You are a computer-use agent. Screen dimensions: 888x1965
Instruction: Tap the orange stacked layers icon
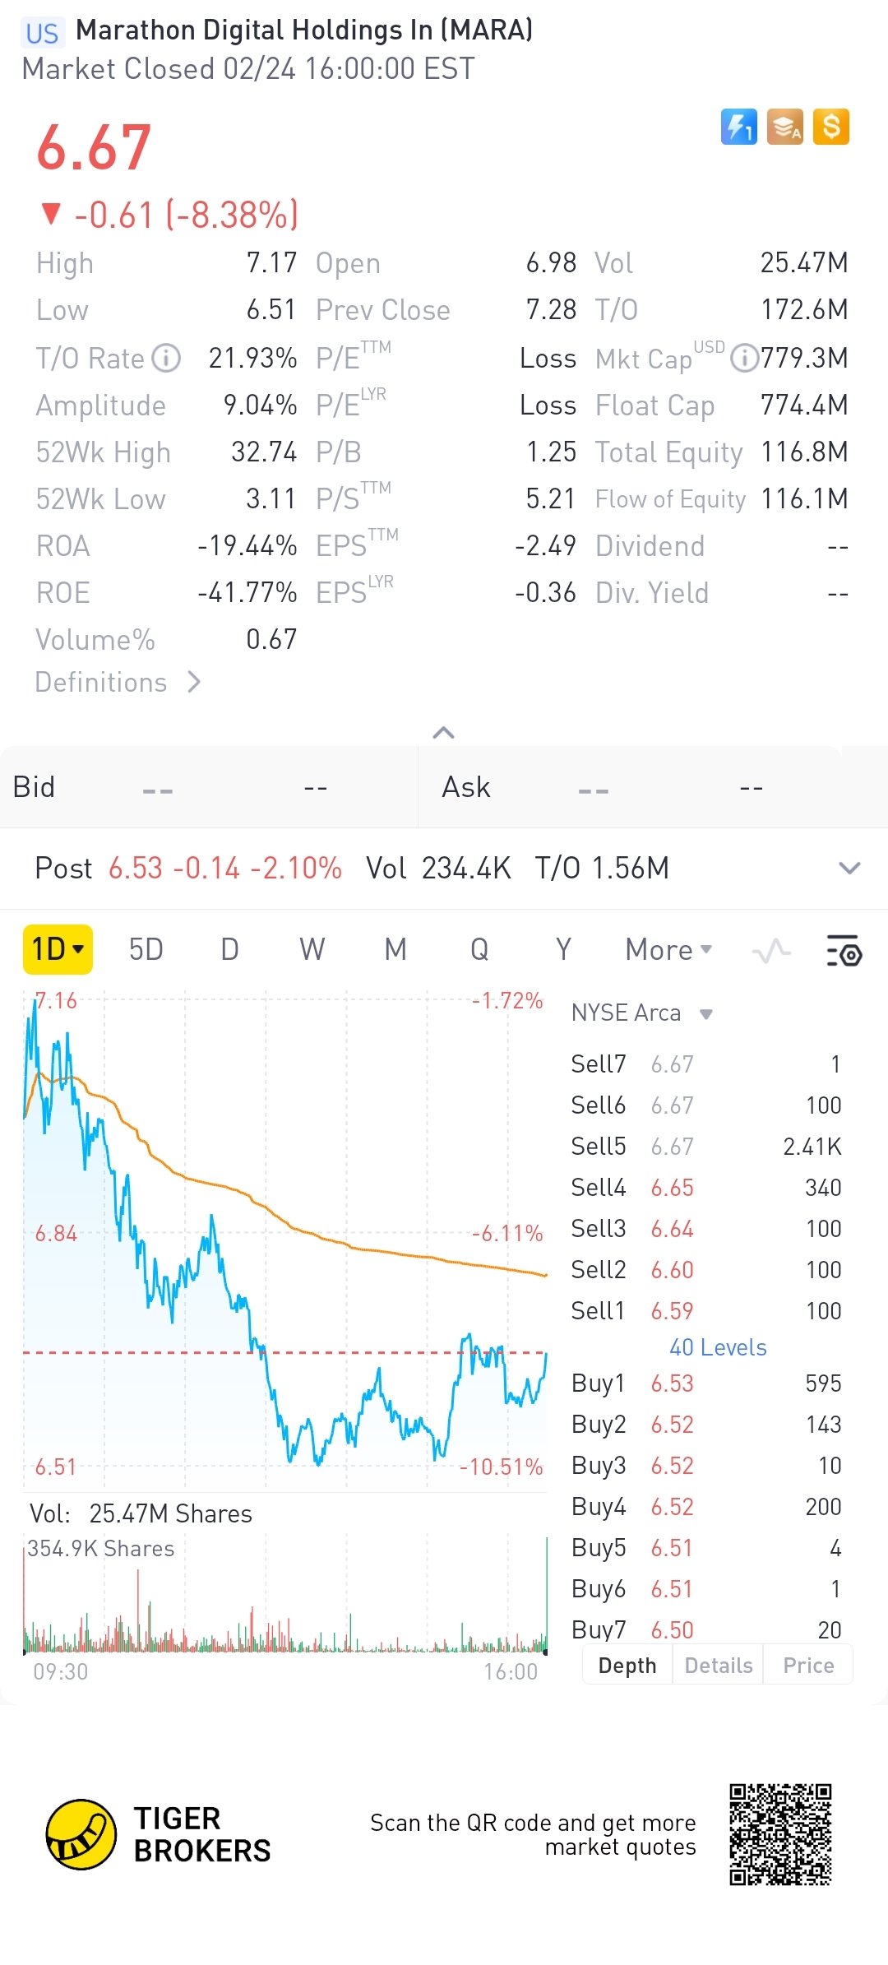784,127
